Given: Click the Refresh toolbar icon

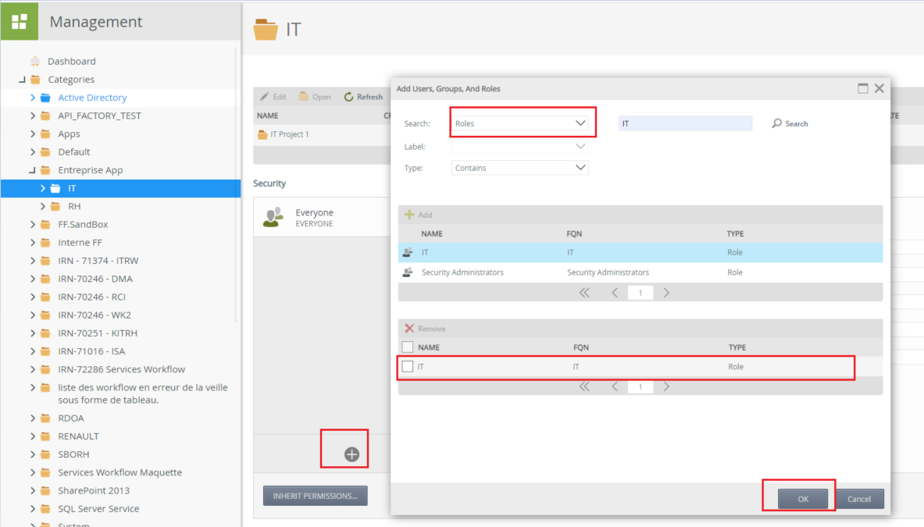Looking at the screenshot, I should tap(348, 97).
